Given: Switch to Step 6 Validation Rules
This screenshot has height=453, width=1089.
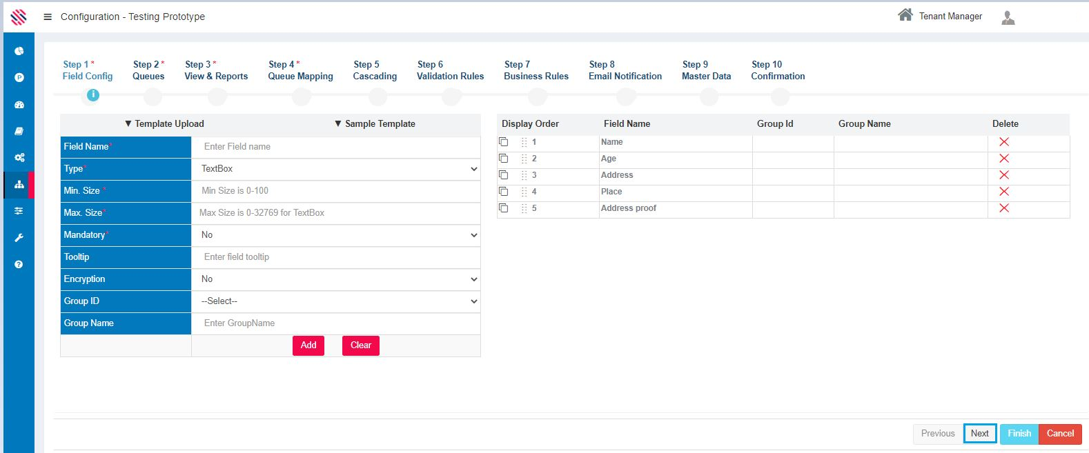Looking at the screenshot, I should point(450,70).
